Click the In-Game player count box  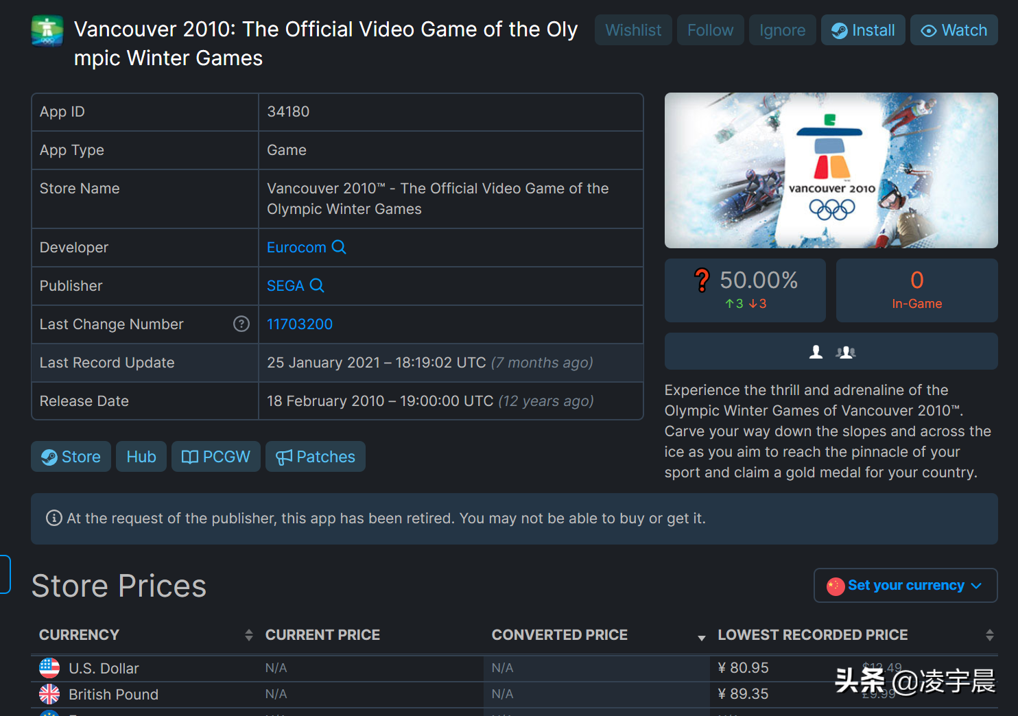coord(916,290)
